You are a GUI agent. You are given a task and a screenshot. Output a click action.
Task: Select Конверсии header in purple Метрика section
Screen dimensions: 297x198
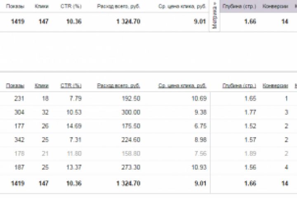(275, 7)
